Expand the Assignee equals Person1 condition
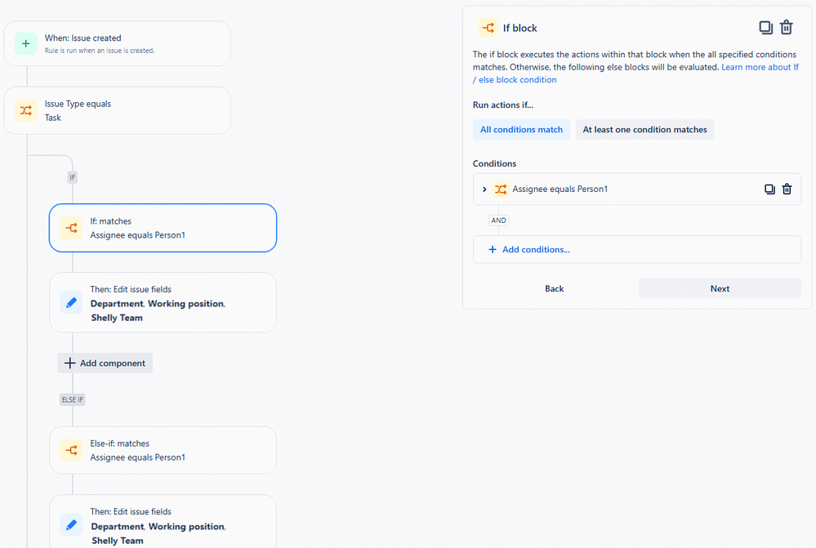Image resolution: width=816 pixels, height=548 pixels. tap(485, 189)
